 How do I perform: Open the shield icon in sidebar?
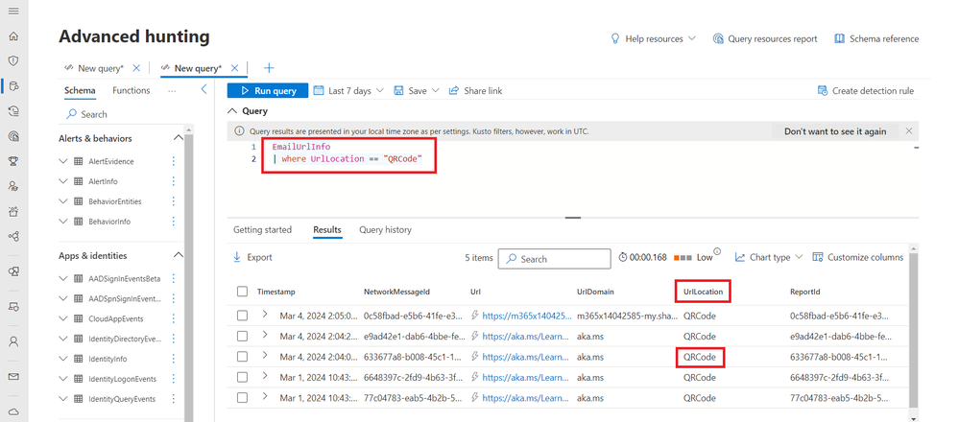tap(13, 60)
